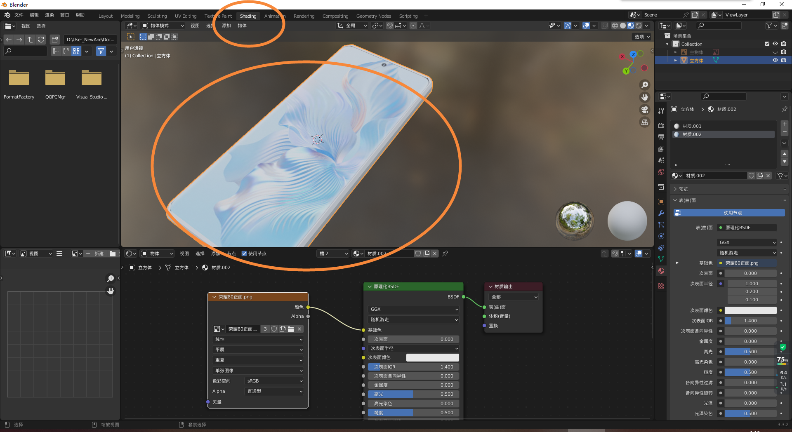Open the Render properties tab

(x=661, y=125)
